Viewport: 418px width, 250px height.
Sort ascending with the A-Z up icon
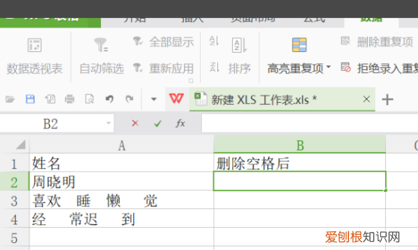(214, 41)
